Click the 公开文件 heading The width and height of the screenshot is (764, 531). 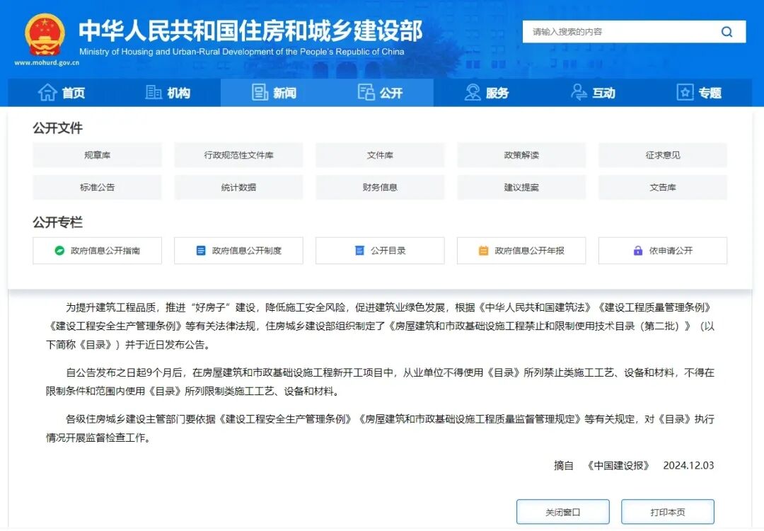[57, 128]
